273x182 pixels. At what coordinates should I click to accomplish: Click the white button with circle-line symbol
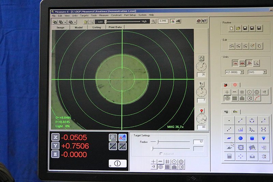point(117,163)
